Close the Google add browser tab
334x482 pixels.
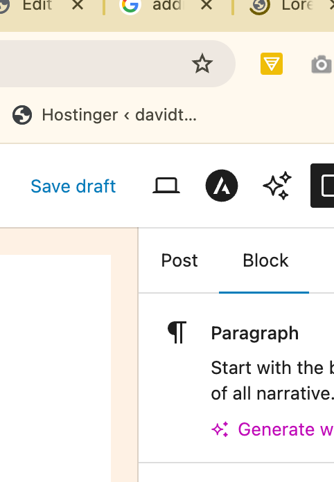(206, 5)
